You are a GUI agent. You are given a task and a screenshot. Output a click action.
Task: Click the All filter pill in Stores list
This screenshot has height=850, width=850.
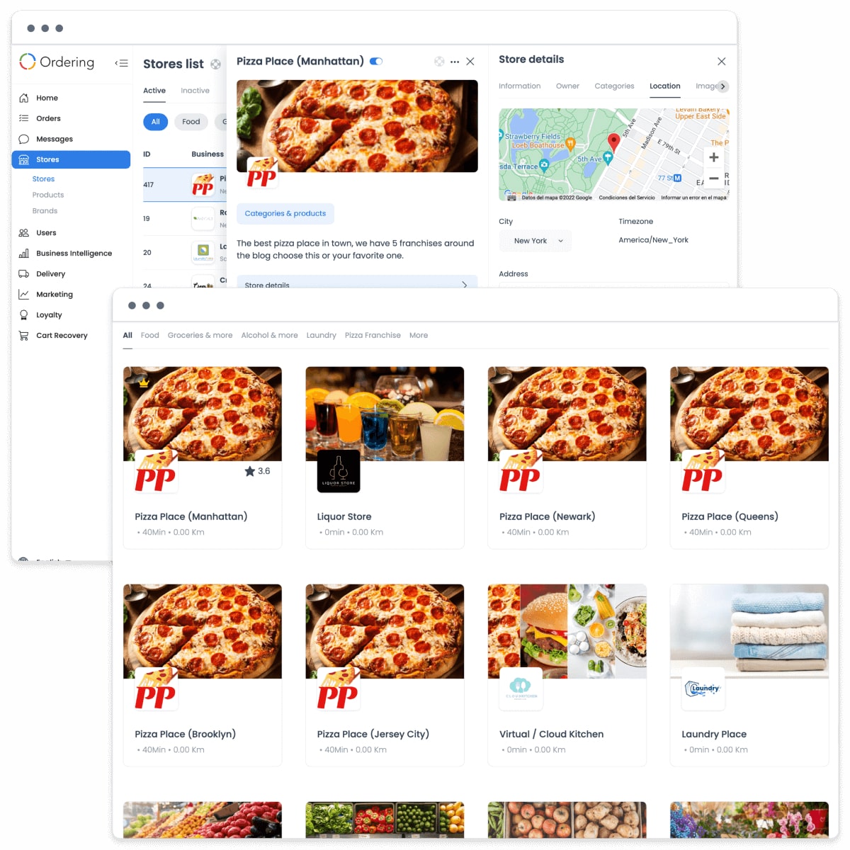(x=156, y=122)
